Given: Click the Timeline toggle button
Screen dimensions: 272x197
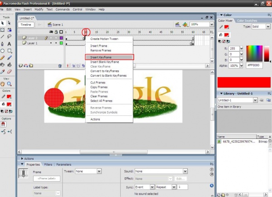Looking at the screenshot, I should pos(26,25).
